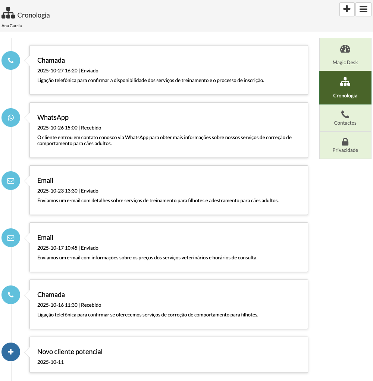Click the Cronologia hierarchy icon in header
This screenshot has height=381, width=373.
[8, 13]
